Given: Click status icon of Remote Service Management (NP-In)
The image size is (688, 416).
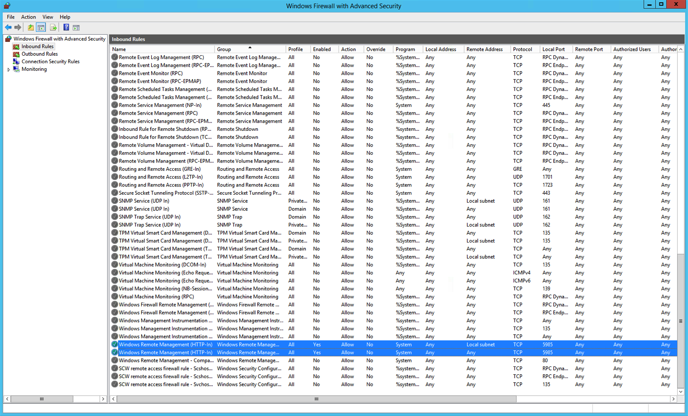Looking at the screenshot, I should [x=115, y=105].
